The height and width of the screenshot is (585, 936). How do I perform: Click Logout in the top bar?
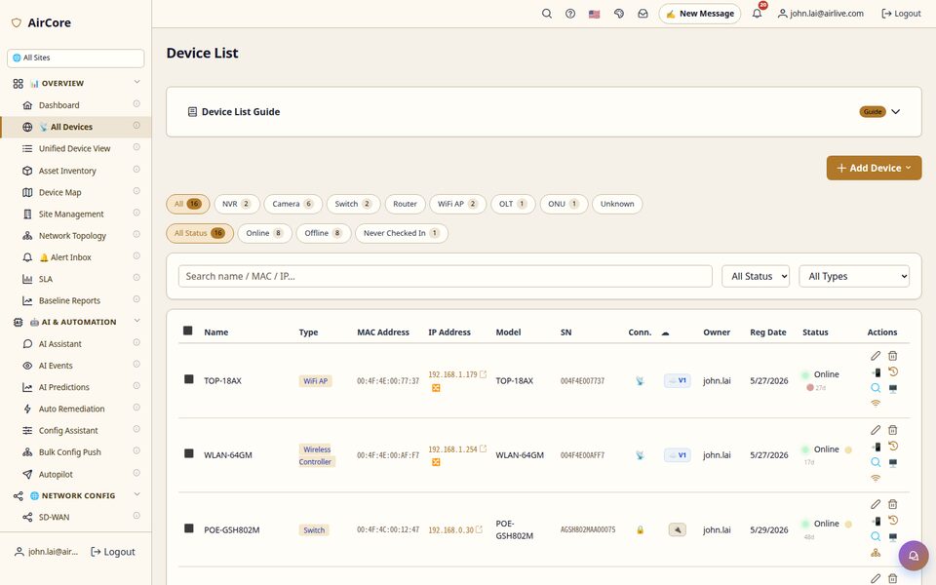[901, 14]
